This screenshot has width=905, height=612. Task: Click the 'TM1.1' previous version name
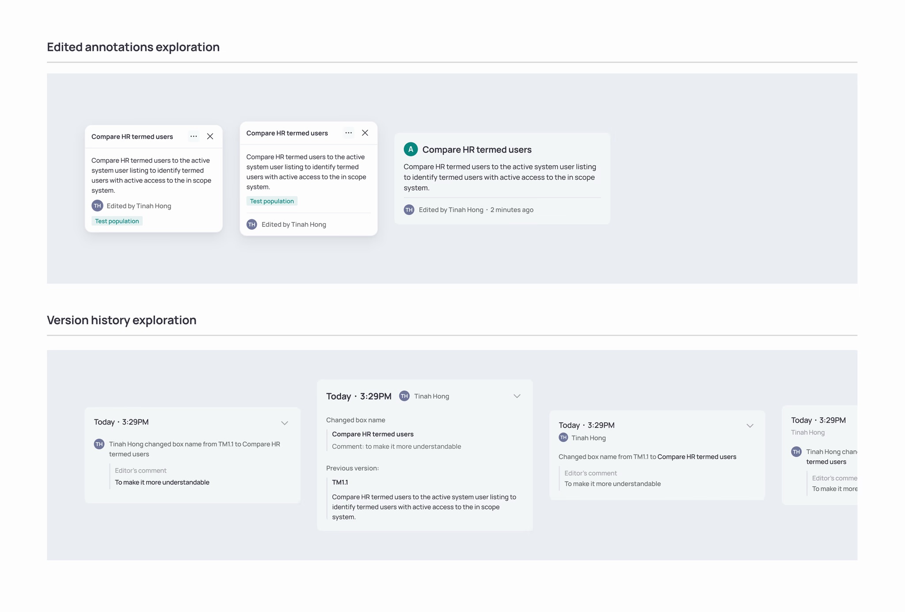(340, 482)
